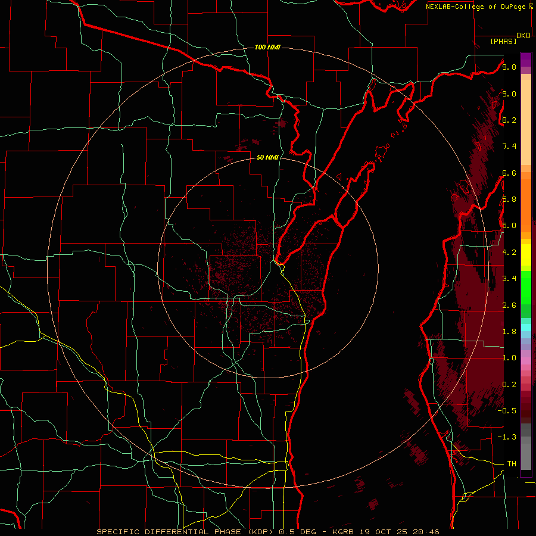The height and width of the screenshot is (536, 536).
Task: Click the 1.0 value on the color scale
Action: pyautogui.click(x=509, y=358)
